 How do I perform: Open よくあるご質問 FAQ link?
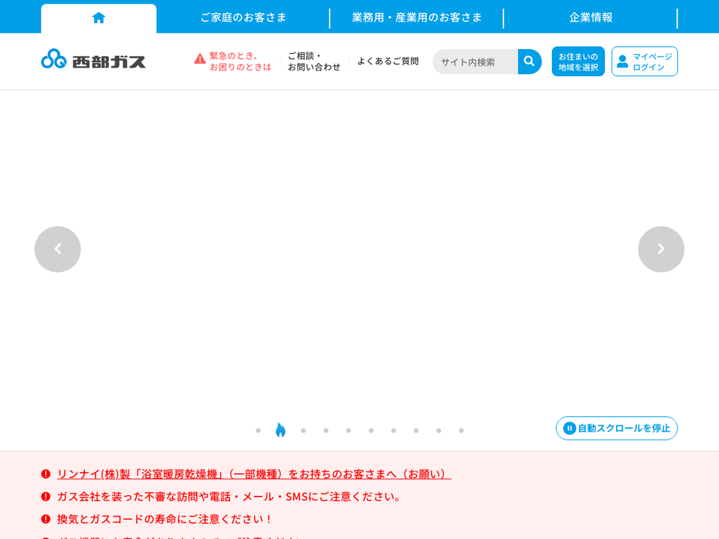[x=388, y=61]
